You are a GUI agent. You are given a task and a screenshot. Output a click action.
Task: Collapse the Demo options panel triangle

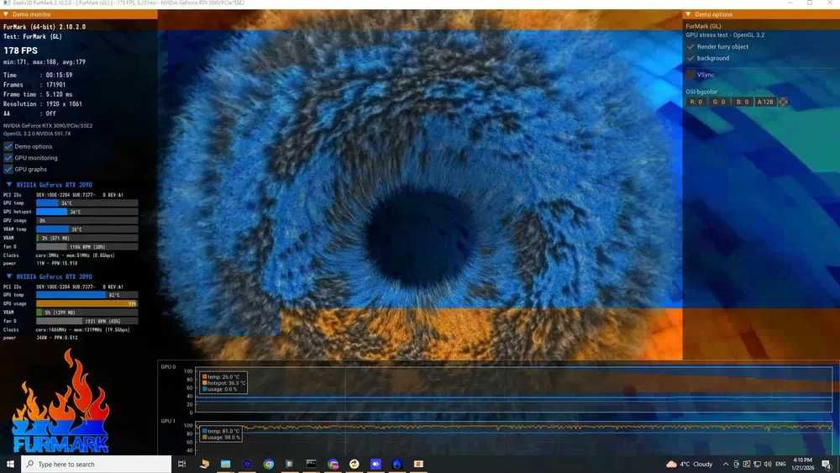click(x=688, y=14)
